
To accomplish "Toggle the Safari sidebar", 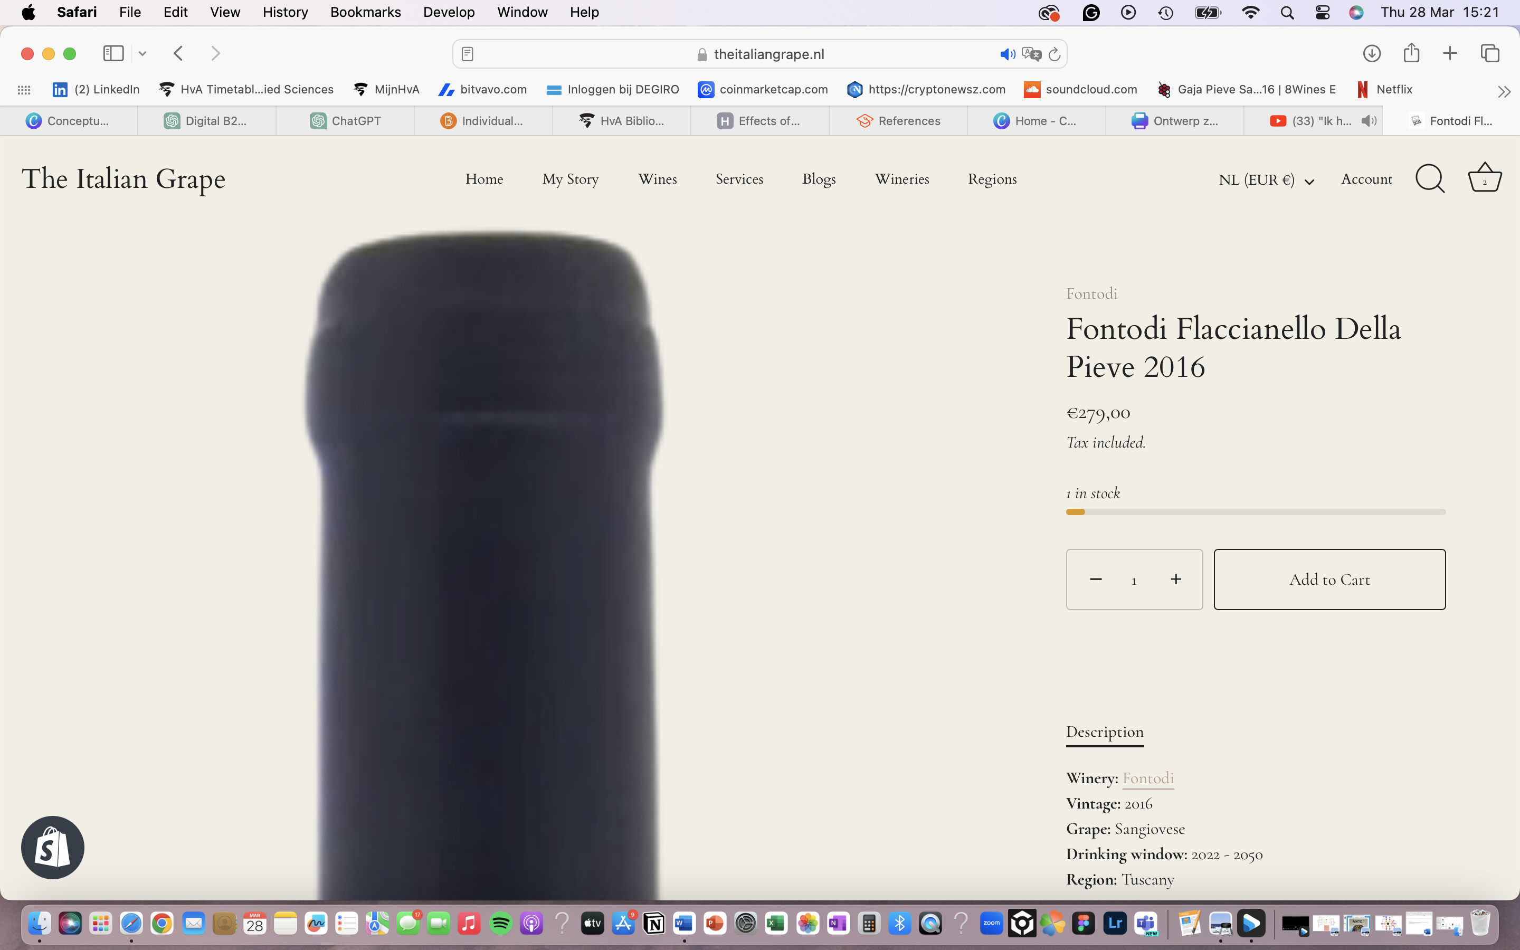I will pos(113,53).
